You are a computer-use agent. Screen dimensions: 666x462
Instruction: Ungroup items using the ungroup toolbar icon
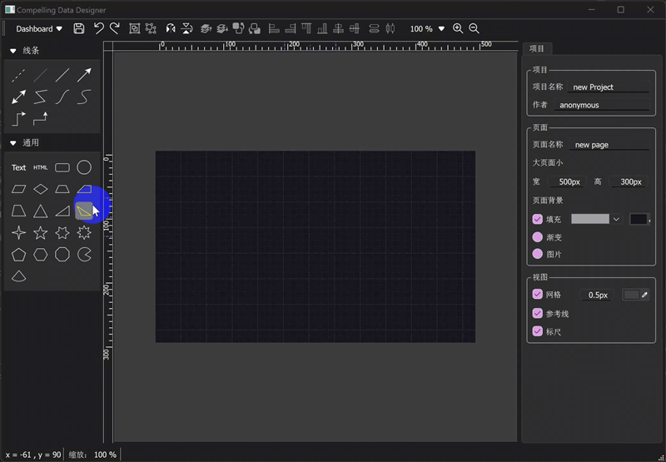click(151, 28)
